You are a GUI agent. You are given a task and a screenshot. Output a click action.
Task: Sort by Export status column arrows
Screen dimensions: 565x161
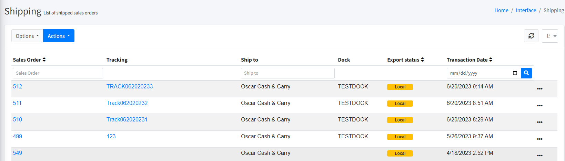tap(422, 60)
